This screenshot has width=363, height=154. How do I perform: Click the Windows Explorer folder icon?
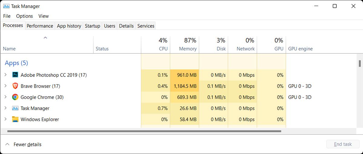[15, 119]
